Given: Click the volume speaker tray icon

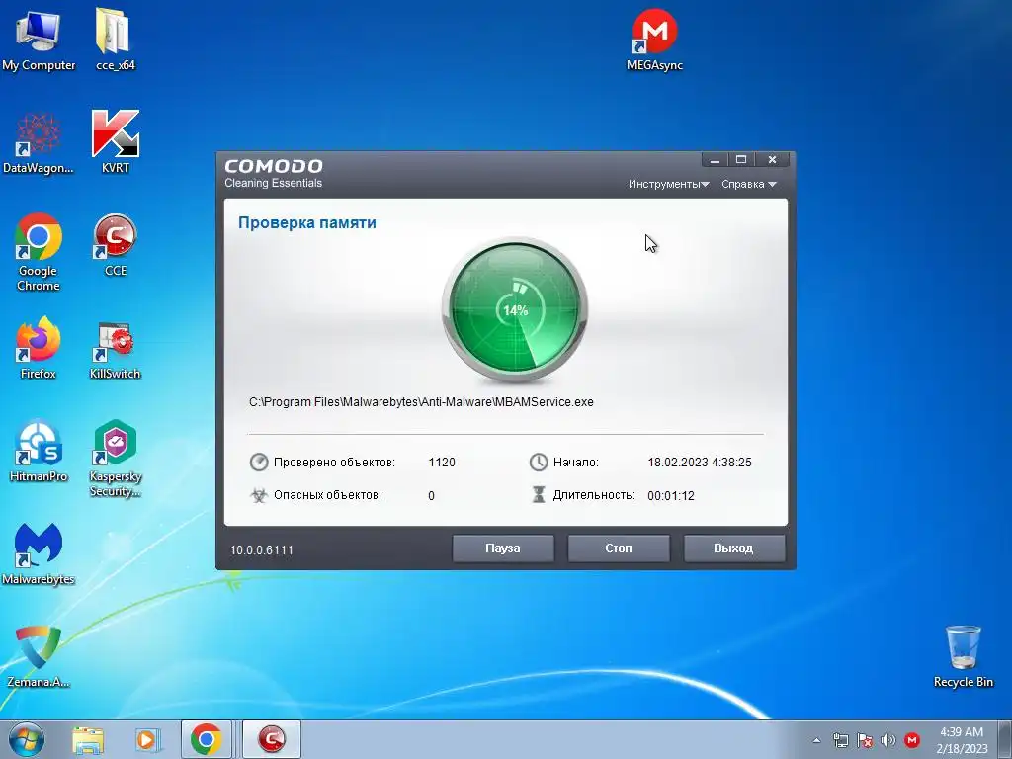Looking at the screenshot, I should (888, 740).
